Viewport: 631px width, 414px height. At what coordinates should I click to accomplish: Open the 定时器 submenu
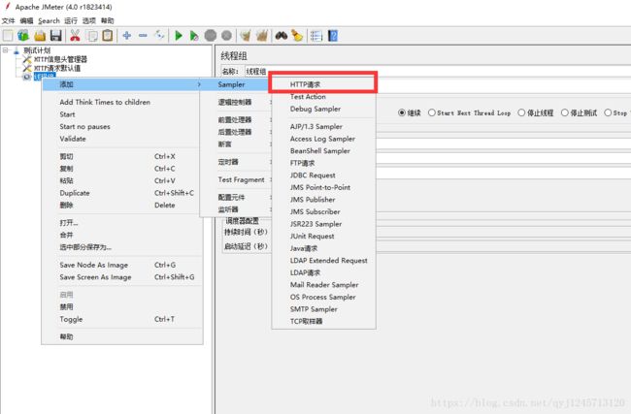(237, 162)
